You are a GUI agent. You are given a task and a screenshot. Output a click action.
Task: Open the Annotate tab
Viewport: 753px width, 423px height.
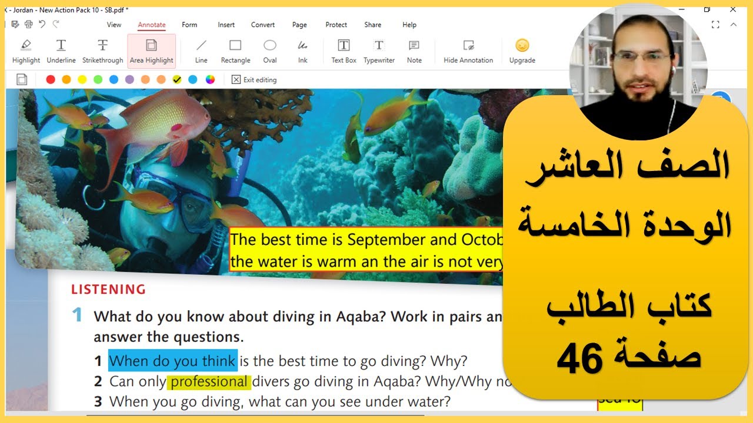coord(152,25)
